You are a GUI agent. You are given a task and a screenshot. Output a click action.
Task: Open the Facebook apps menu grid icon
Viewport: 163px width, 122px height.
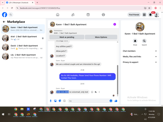click(144, 15)
